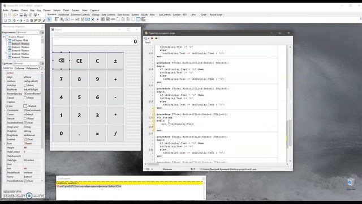Switch to События tab in Object Inspector
The width and height of the screenshot is (362, 204).
[x=19, y=68]
